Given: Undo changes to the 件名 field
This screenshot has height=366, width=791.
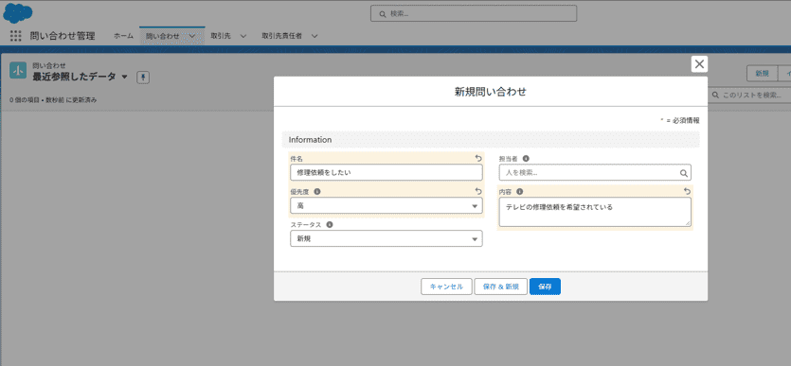Looking at the screenshot, I should [478, 158].
